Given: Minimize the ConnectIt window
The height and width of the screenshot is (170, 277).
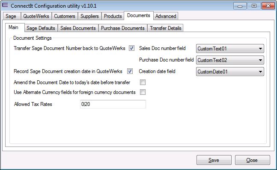Looking at the screenshot, I should [x=240, y=6].
